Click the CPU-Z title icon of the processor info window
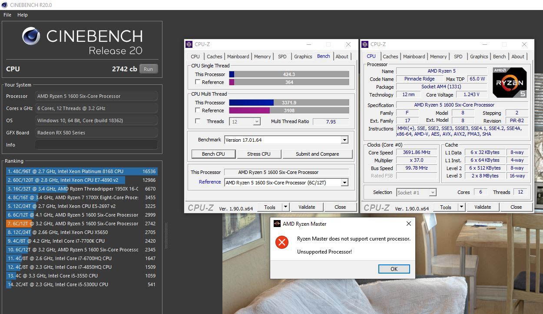 click(365, 44)
